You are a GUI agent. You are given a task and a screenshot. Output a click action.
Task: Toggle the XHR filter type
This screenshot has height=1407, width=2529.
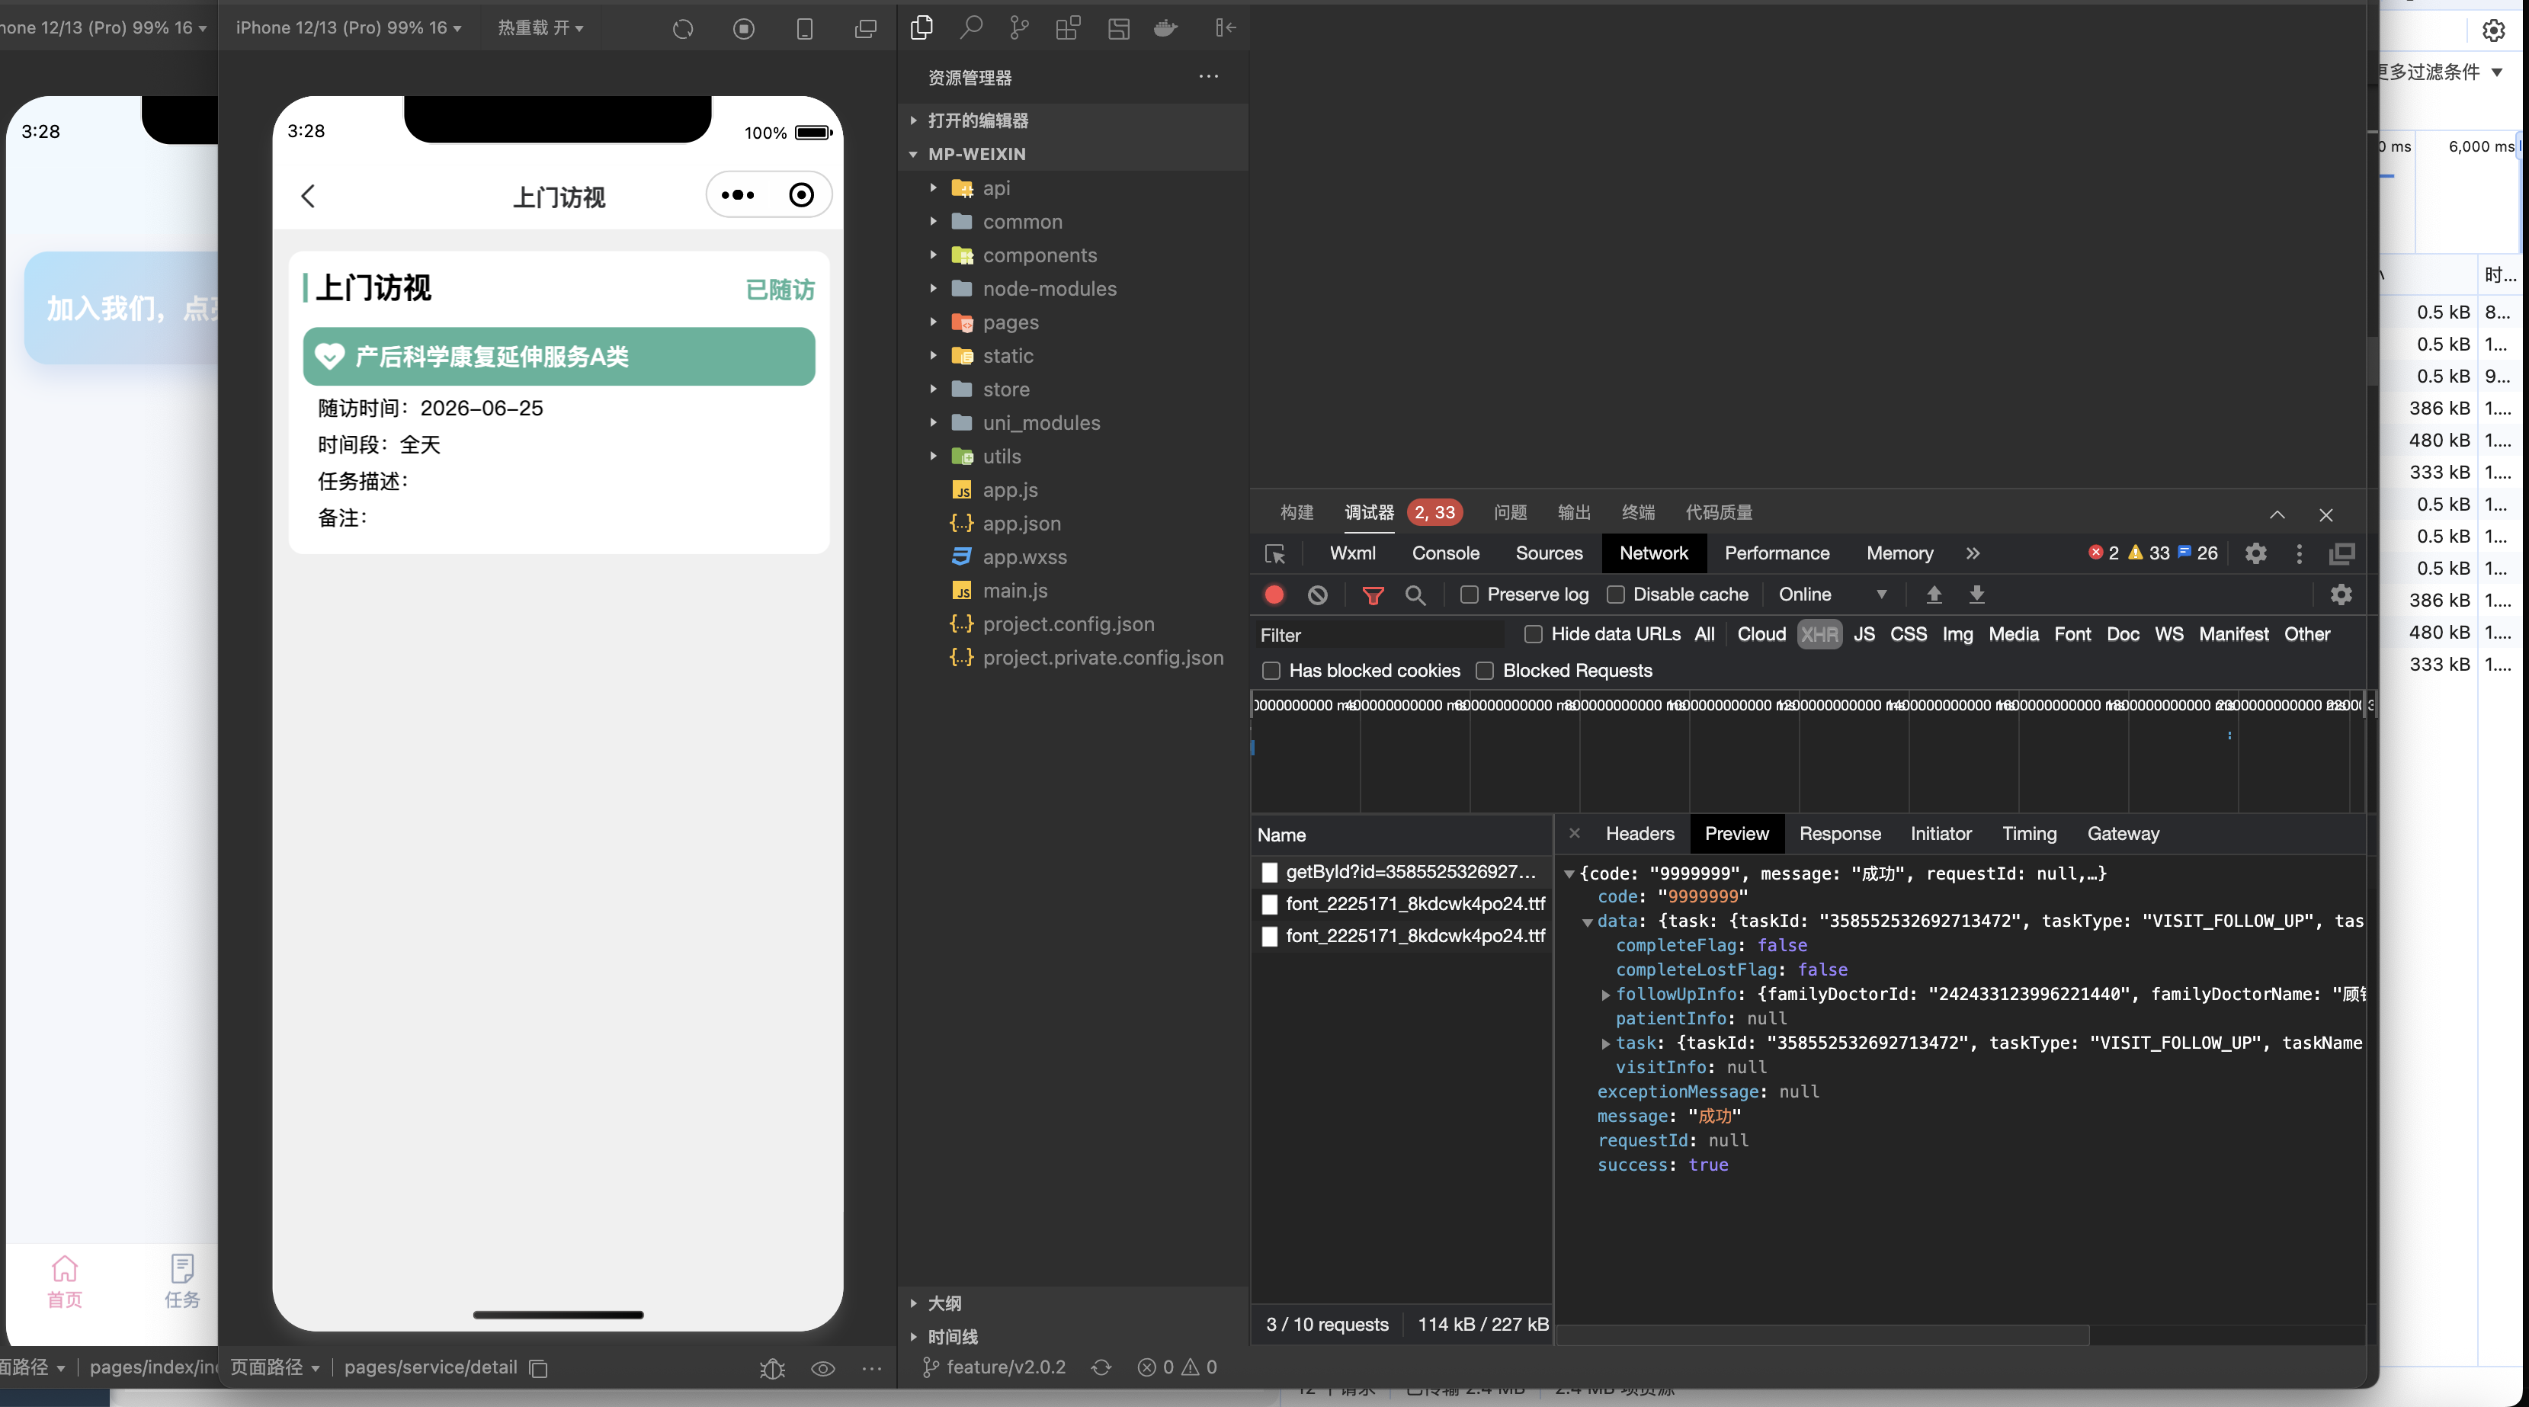(1819, 634)
